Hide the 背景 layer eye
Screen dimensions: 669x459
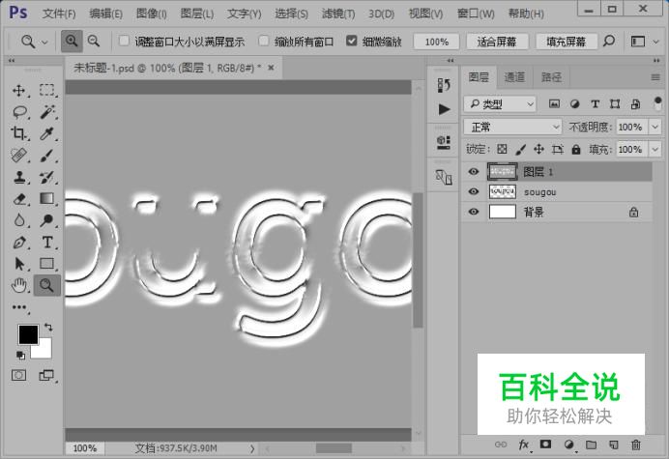tap(474, 212)
